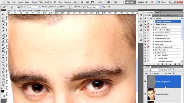Switch to the Paths tab

pyautogui.click(x=155, y=67)
